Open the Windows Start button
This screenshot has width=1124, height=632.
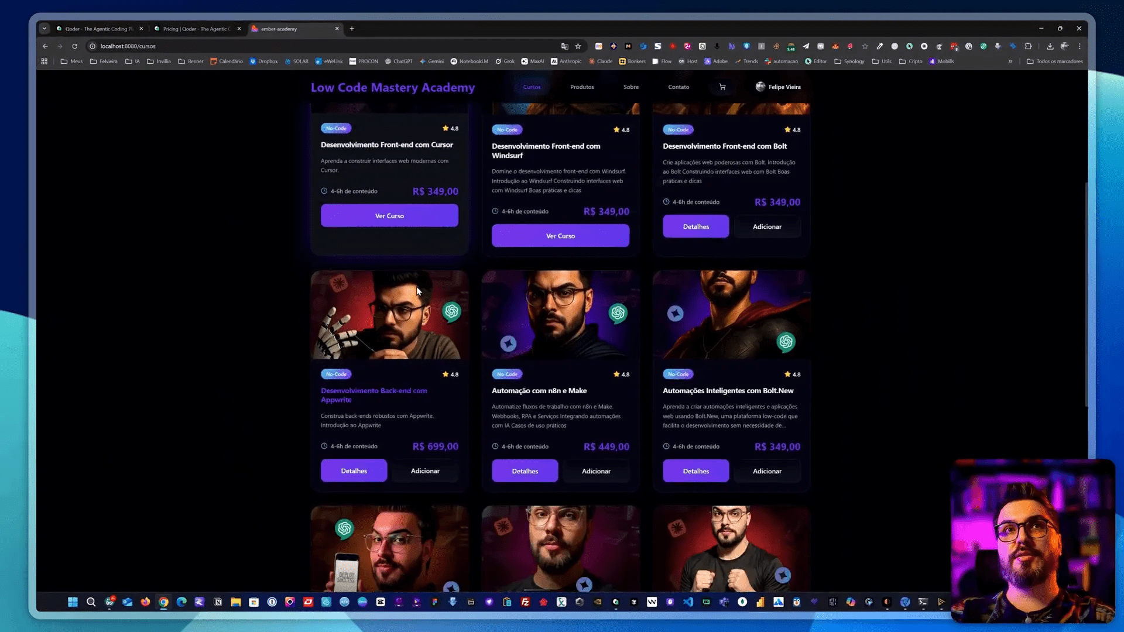pyautogui.click(x=73, y=602)
